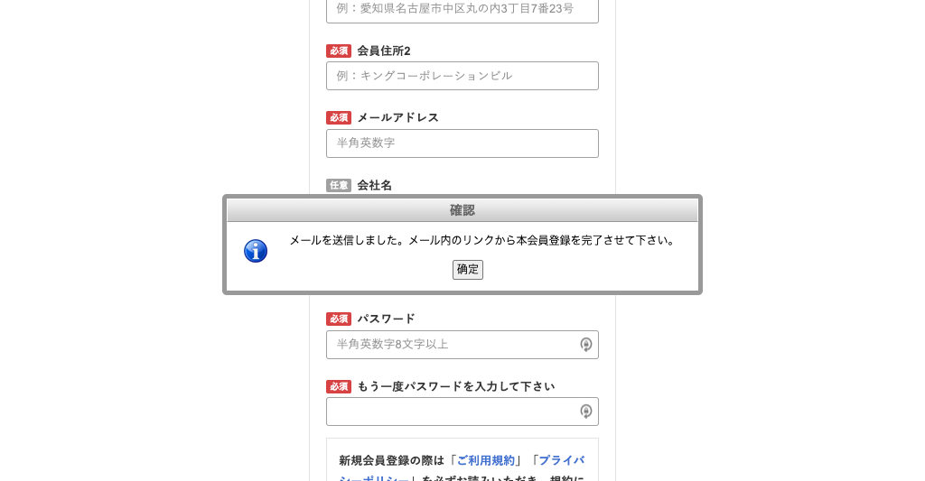Viewport: 925px width, 481px height.
Task: Focus the 会員住所2 input field
Action: click(462, 76)
